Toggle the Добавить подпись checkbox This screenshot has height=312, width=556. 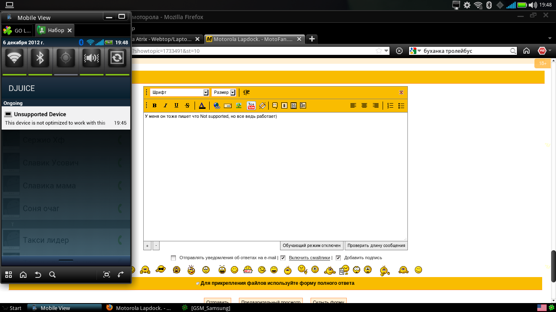pos(338,258)
